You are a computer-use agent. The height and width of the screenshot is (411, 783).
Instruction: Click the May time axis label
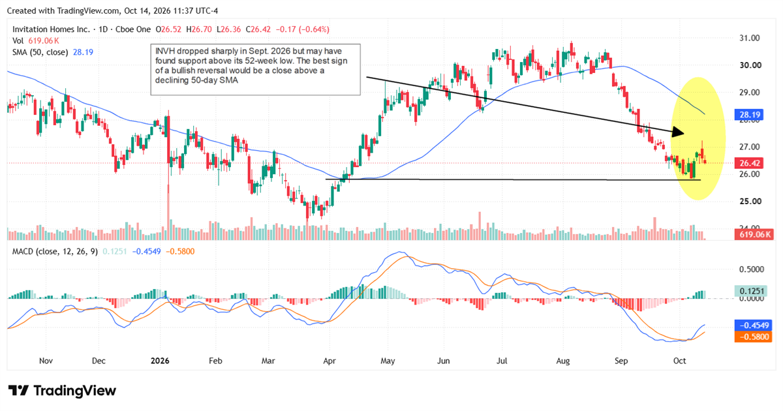388,360
